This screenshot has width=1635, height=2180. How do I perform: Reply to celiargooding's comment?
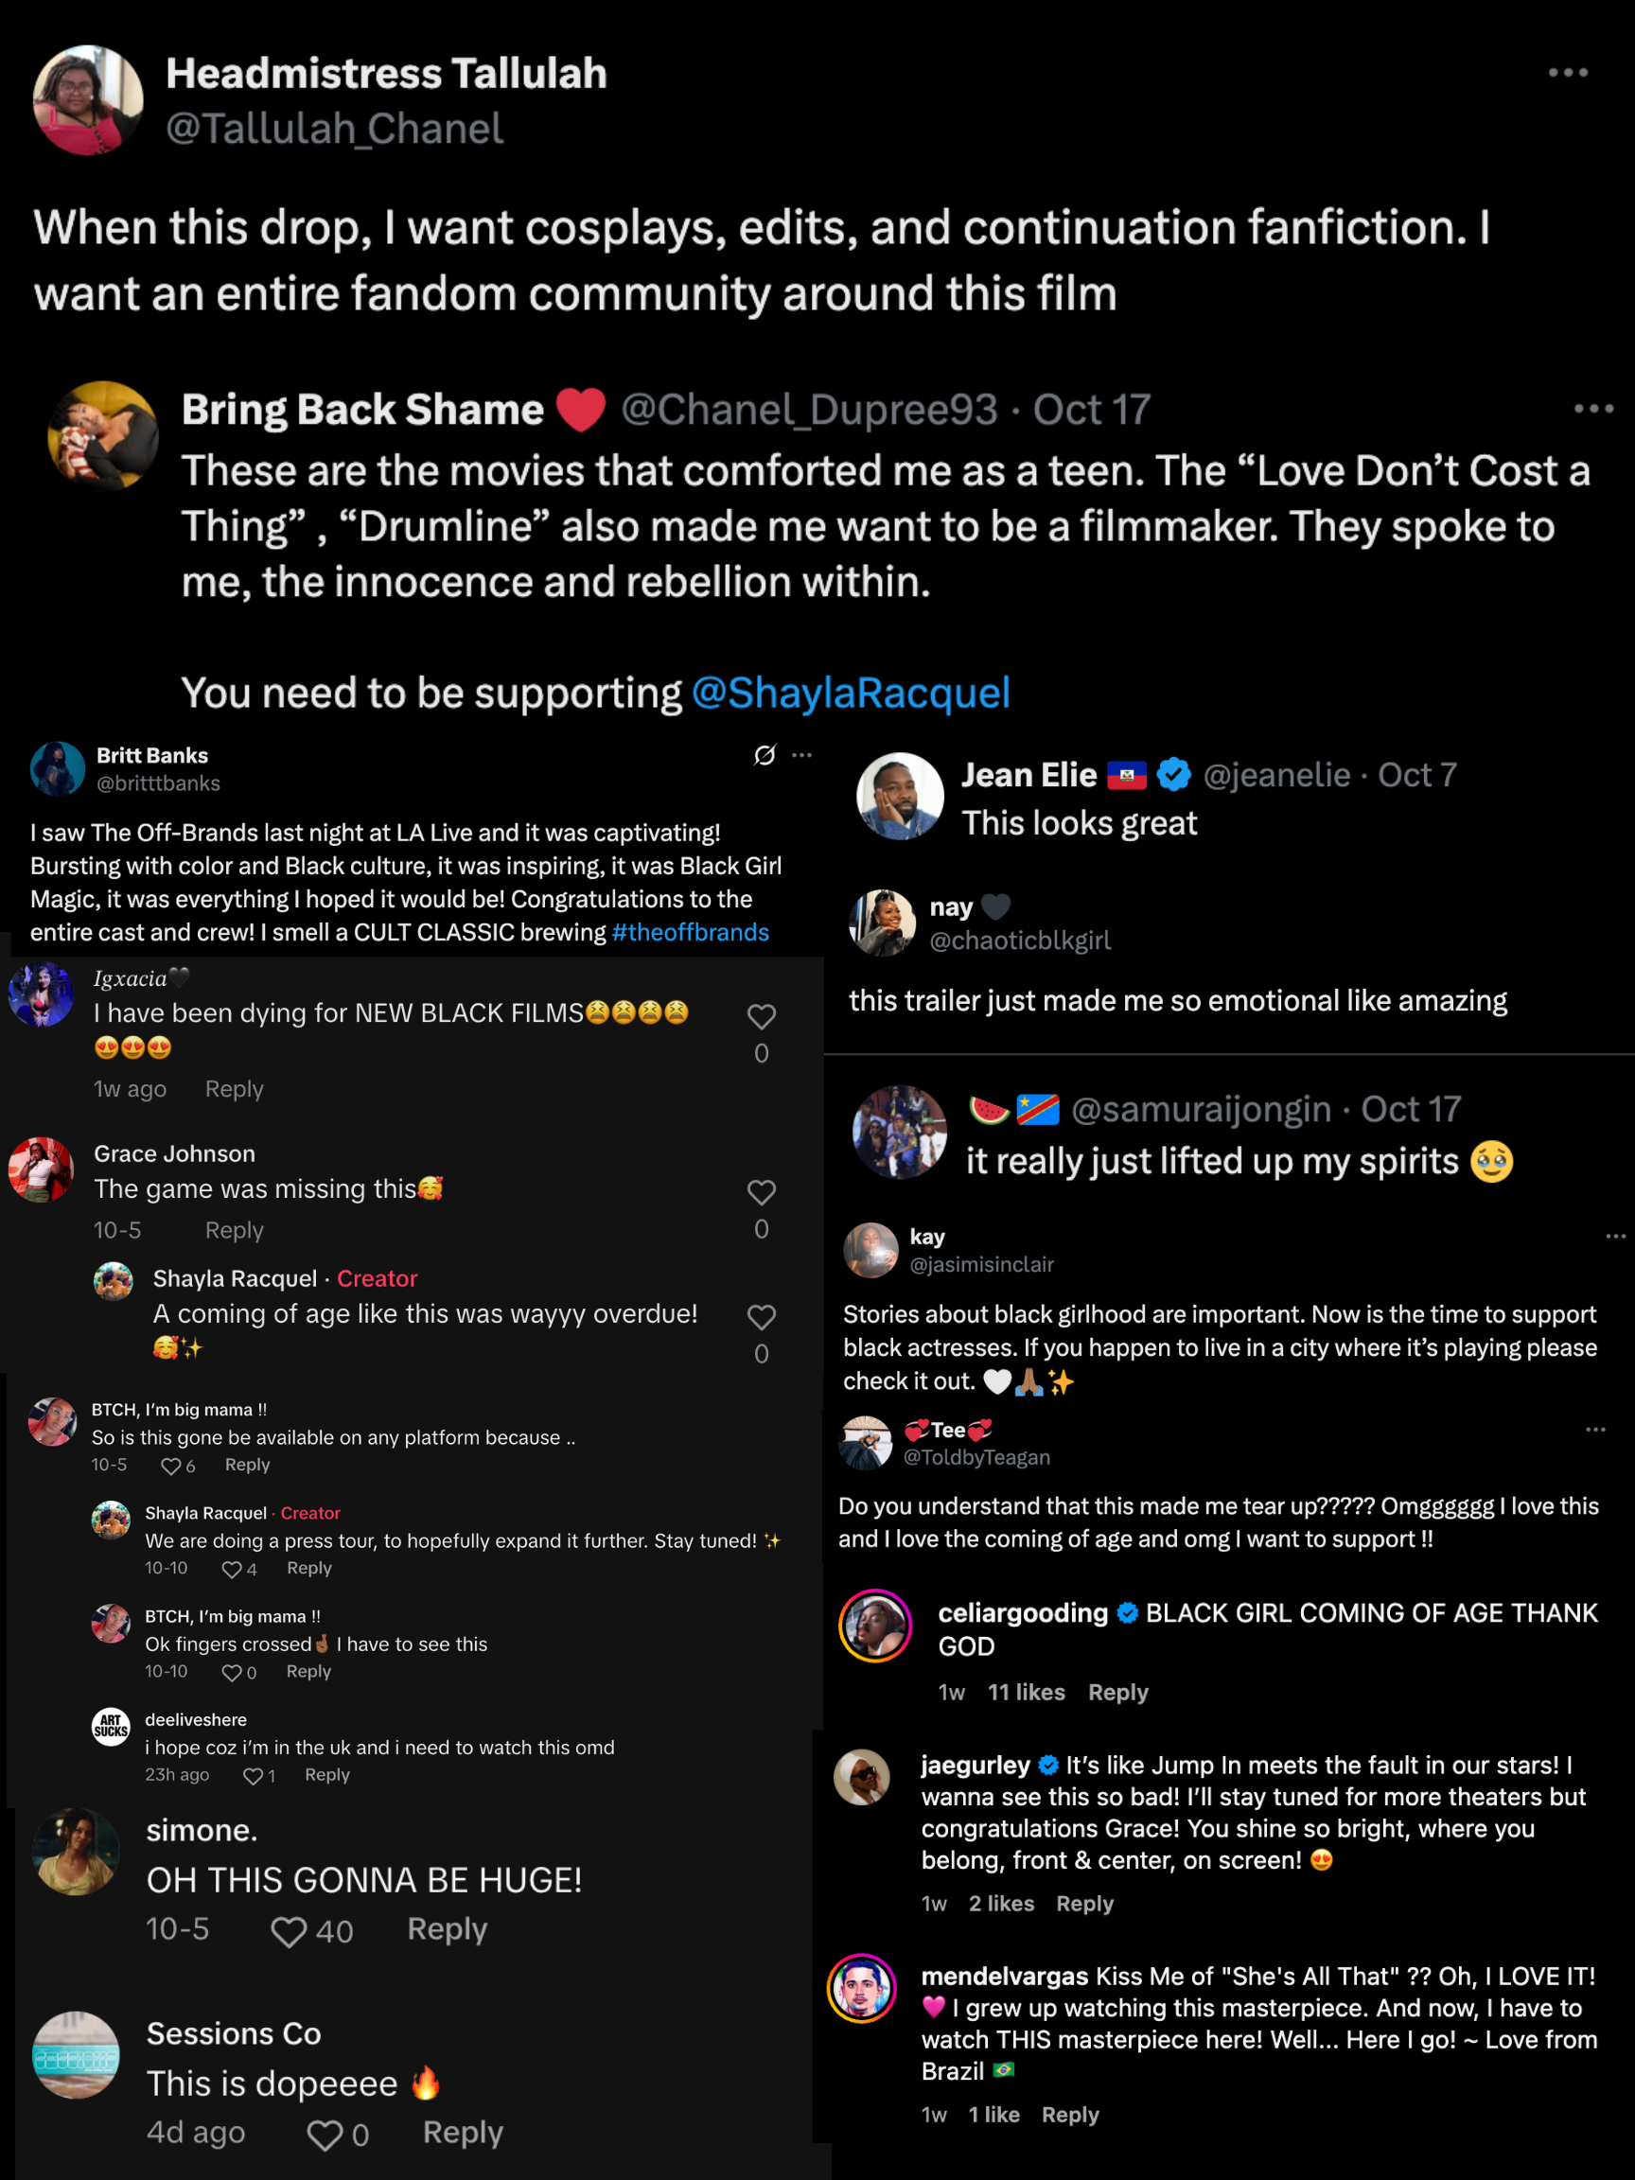click(x=1117, y=1692)
